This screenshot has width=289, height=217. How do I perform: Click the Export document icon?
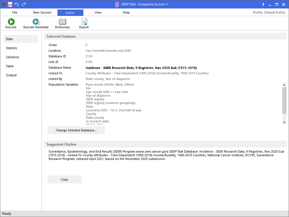(x=84, y=22)
